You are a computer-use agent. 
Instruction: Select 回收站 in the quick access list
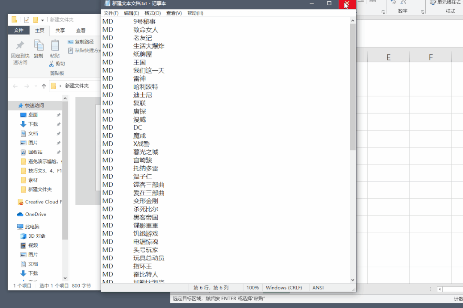click(35, 152)
